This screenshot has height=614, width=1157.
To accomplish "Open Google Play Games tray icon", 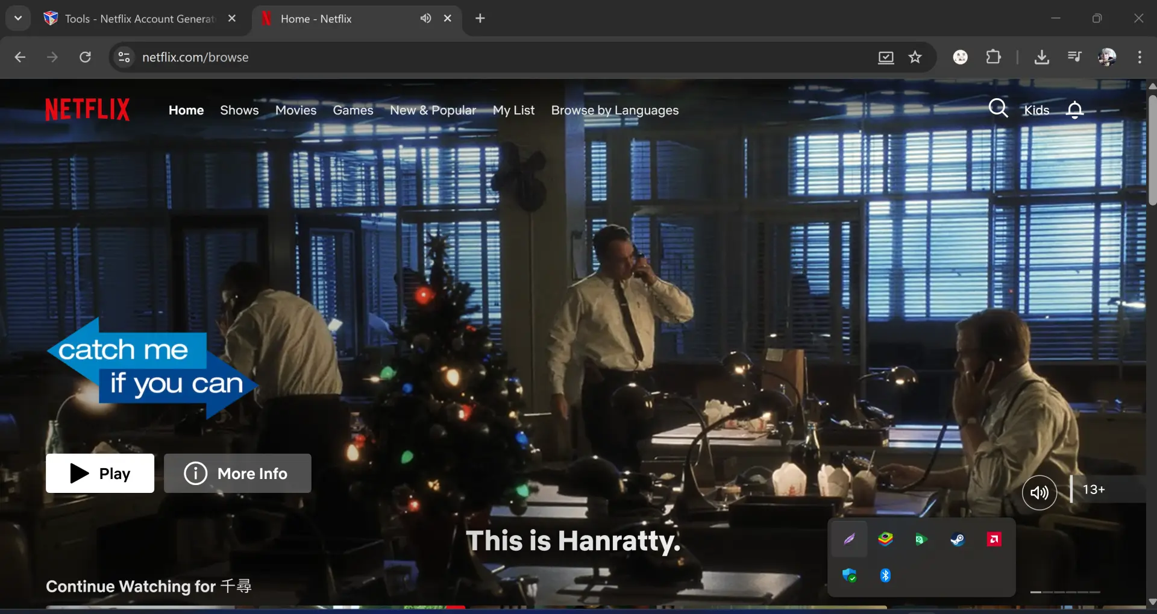I will click(x=921, y=539).
